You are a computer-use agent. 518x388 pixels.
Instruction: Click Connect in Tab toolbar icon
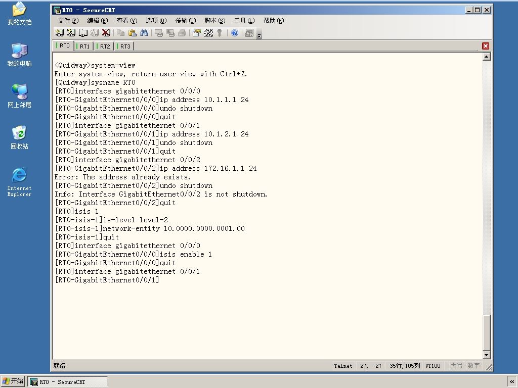83,33
